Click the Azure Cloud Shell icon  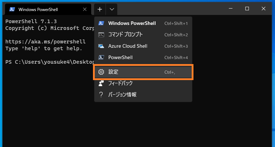pyautogui.click(x=101, y=46)
